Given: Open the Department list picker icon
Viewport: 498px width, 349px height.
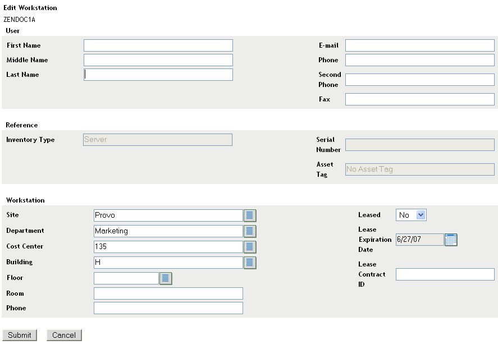Looking at the screenshot, I should pos(250,231).
